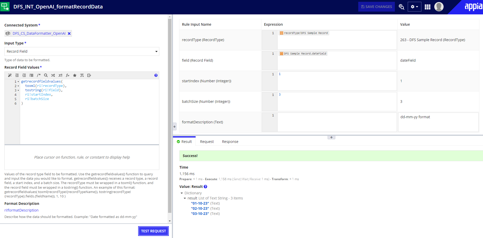The image size is (483, 238).
Task: Click the dateField value cell
Action: pyautogui.click(x=408, y=60)
